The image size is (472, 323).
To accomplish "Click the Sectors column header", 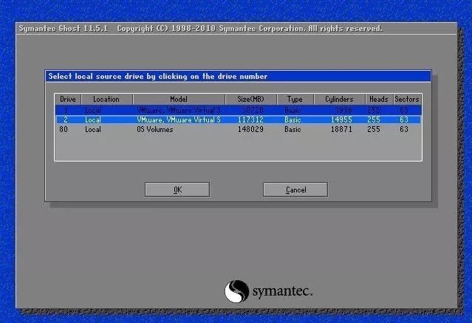I will 407,99.
